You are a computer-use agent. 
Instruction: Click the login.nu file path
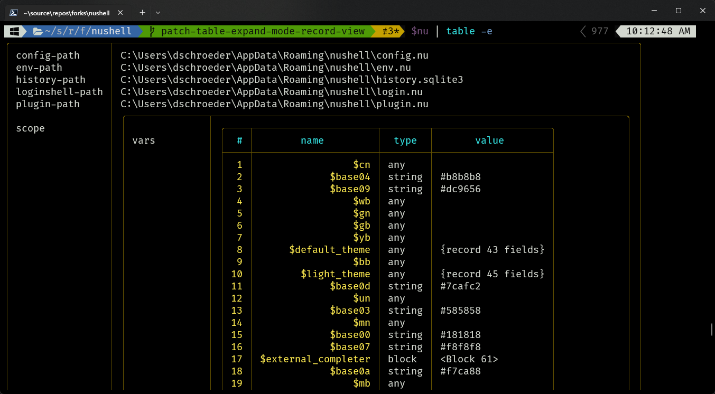point(272,92)
